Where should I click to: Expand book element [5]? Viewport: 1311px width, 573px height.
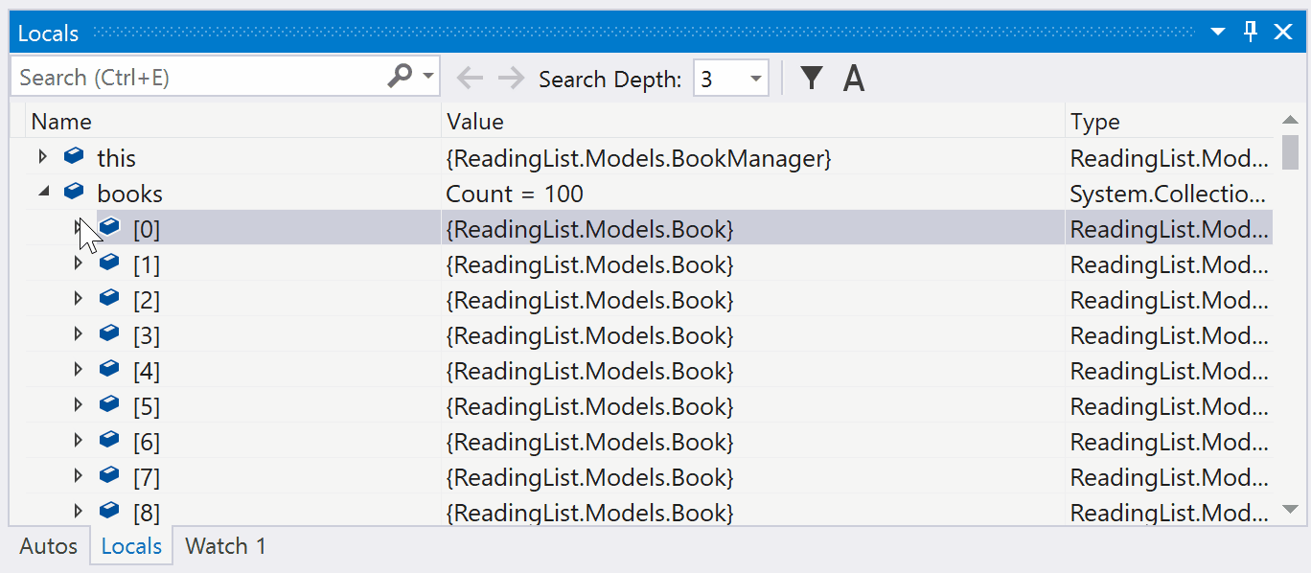pyautogui.click(x=78, y=405)
